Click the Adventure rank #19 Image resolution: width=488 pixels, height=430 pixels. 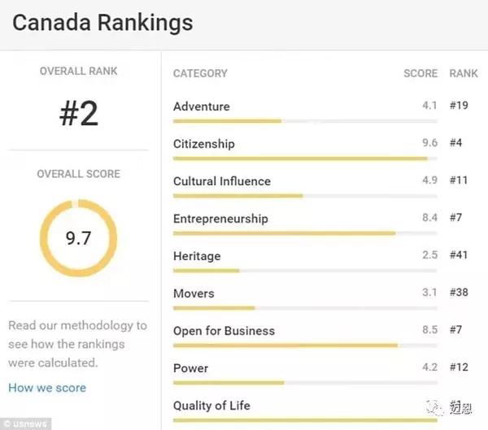click(459, 106)
